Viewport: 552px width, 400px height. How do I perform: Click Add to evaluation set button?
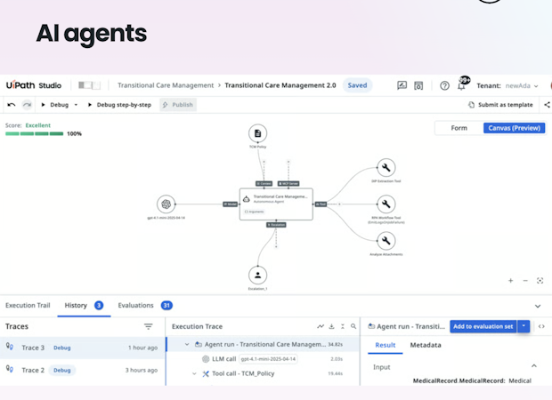(483, 326)
